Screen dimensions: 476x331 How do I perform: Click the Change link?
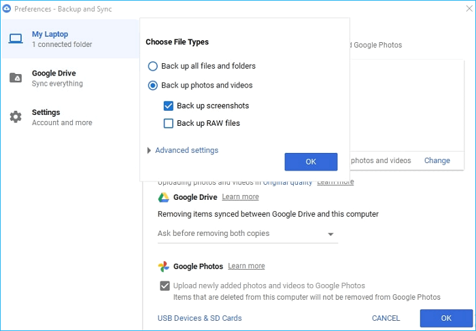437,161
